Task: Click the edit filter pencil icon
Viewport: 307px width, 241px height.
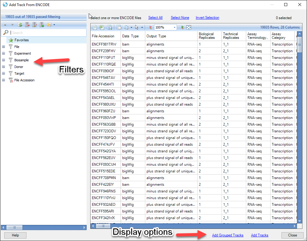Action: (34, 25)
